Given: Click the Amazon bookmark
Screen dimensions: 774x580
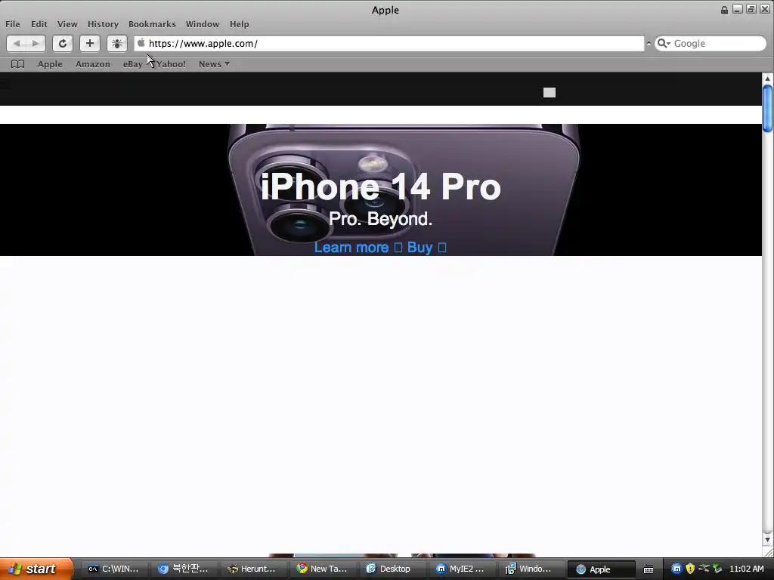Looking at the screenshot, I should pyautogui.click(x=93, y=64).
